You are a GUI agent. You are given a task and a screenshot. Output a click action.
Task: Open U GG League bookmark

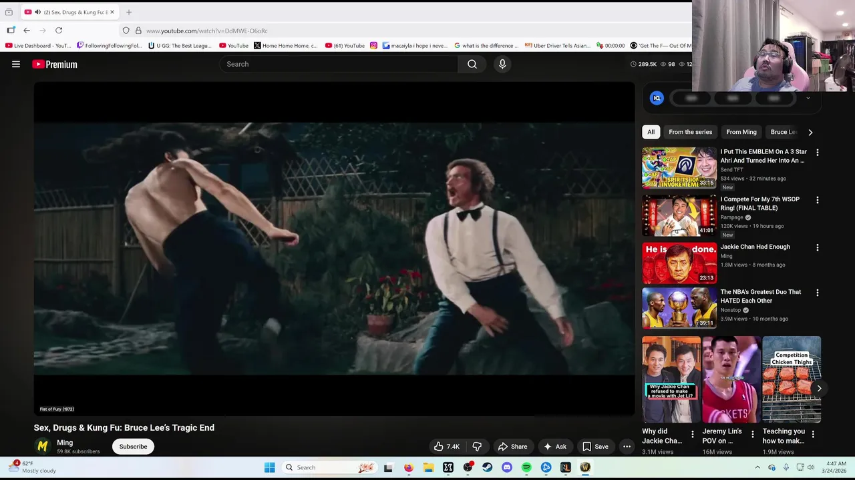180,46
